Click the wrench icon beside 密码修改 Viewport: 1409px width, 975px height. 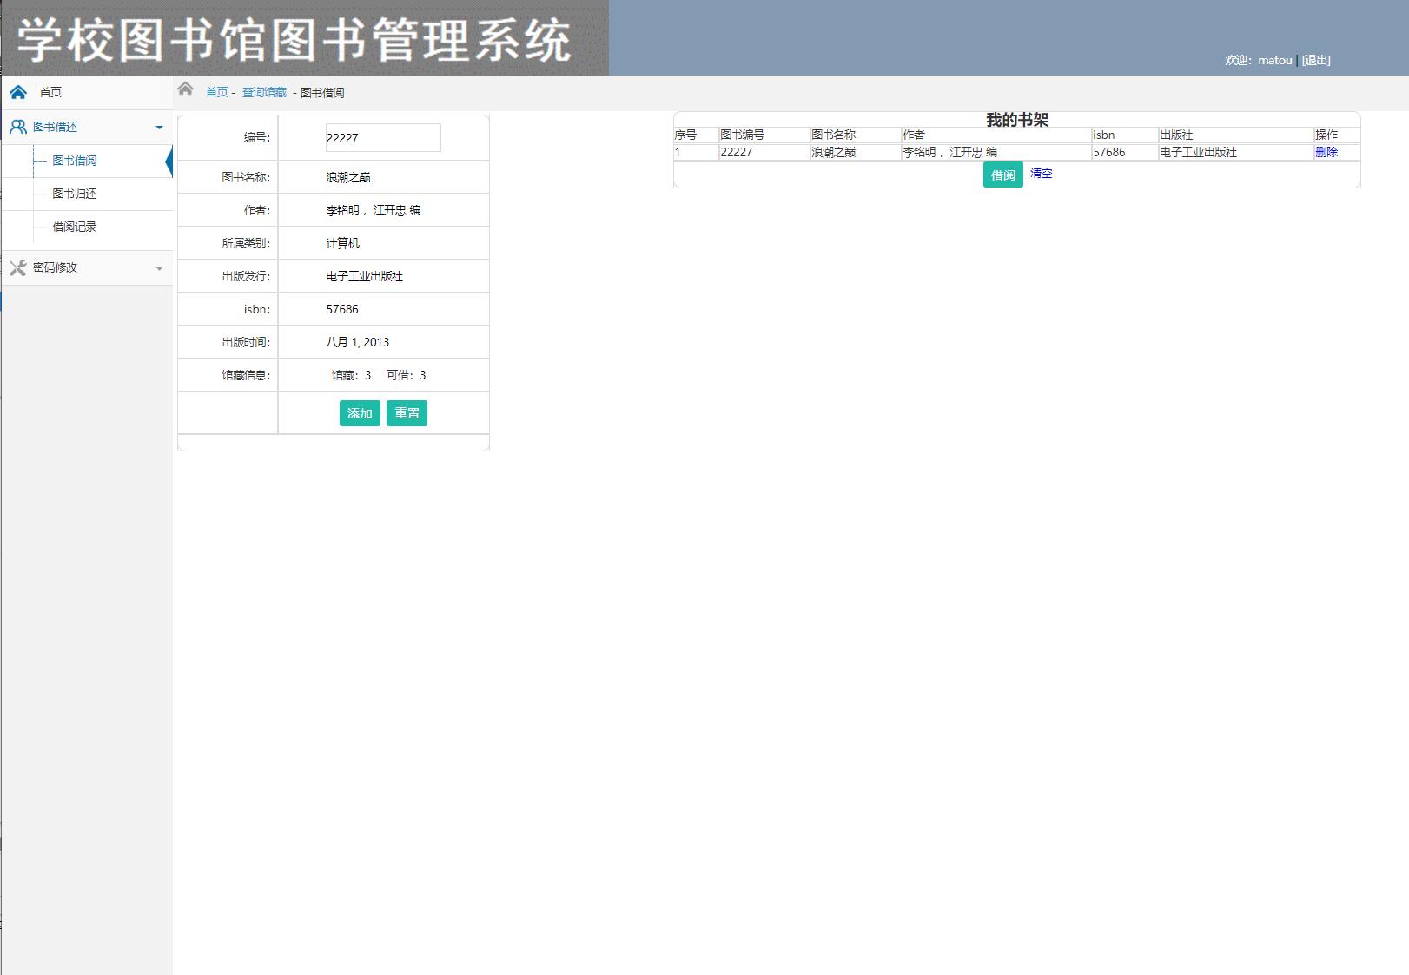click(x=17, y=267)
